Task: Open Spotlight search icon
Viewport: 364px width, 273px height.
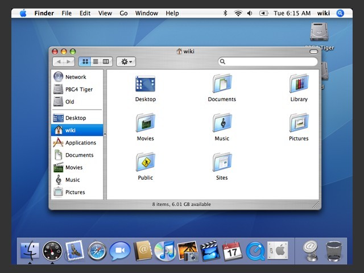Action: coord(340,13)
